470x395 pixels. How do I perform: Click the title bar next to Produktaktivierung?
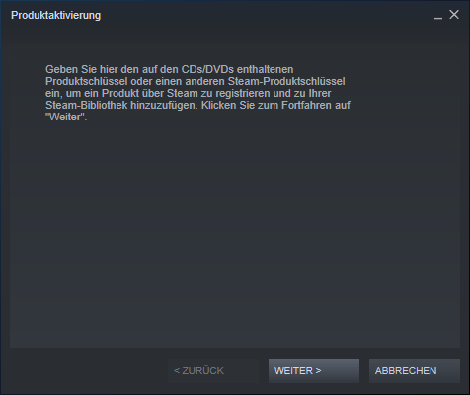pos(264,15)
